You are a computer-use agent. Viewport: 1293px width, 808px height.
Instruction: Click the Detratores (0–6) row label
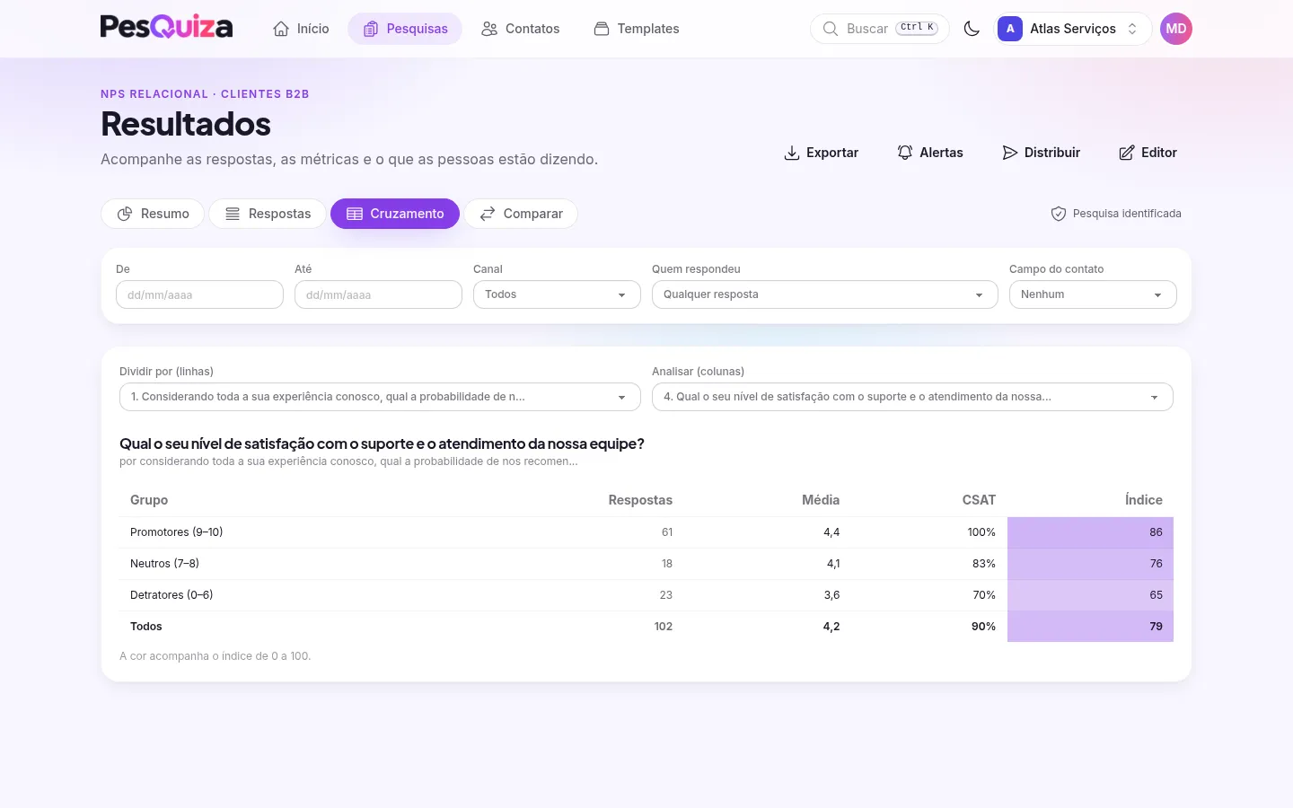coord(172,595)
